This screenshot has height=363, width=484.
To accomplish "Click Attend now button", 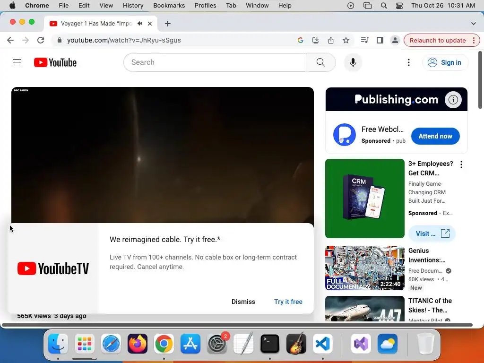I will point(435,136).
